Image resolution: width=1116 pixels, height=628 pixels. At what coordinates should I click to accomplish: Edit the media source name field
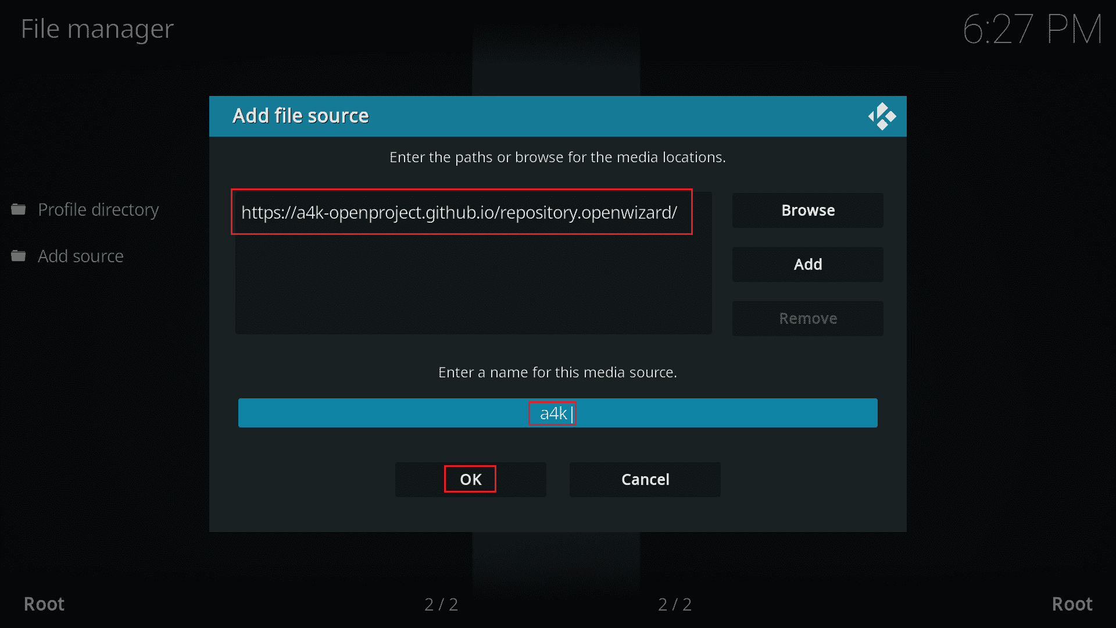point(557,413)
